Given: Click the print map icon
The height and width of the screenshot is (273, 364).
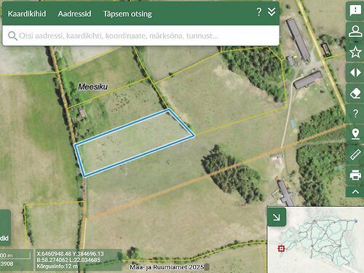Looking at the screenshot, I should (355, 175).
